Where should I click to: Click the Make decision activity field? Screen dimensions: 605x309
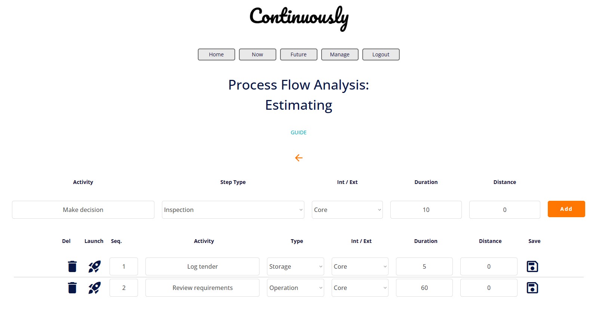83,210
